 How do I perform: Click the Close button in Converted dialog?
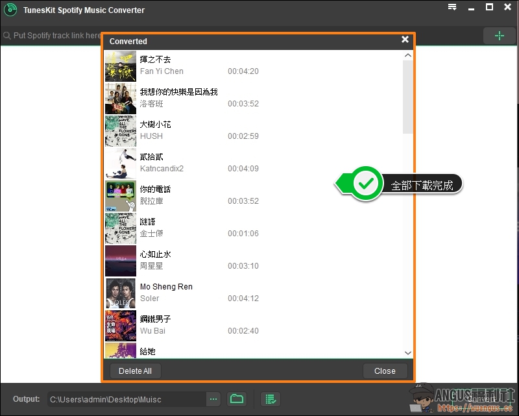coord(385,371)
